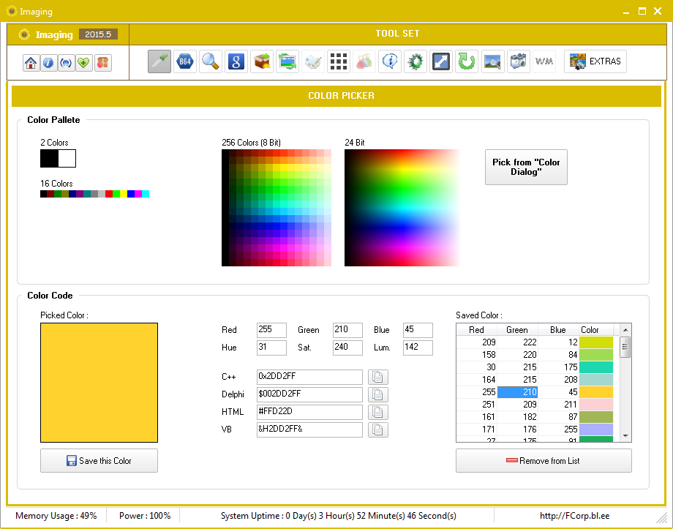Pick white from the 2 Colors palette

coord(67,158)
